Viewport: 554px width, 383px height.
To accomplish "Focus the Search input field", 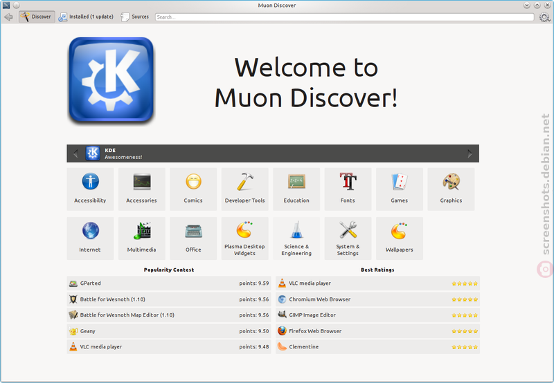I will [x=344, y=17].
